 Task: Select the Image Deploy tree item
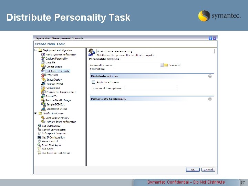click(x=54, y=80)
